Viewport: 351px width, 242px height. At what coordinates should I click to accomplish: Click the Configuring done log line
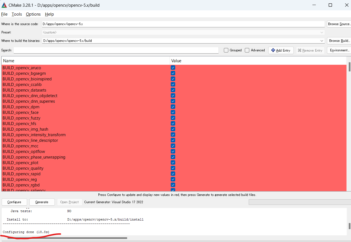[x=26, y=232]
